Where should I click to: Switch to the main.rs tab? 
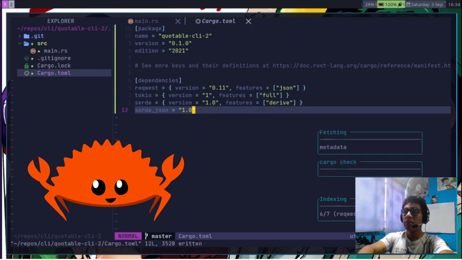pyautogui.click(x=146, y=21)
